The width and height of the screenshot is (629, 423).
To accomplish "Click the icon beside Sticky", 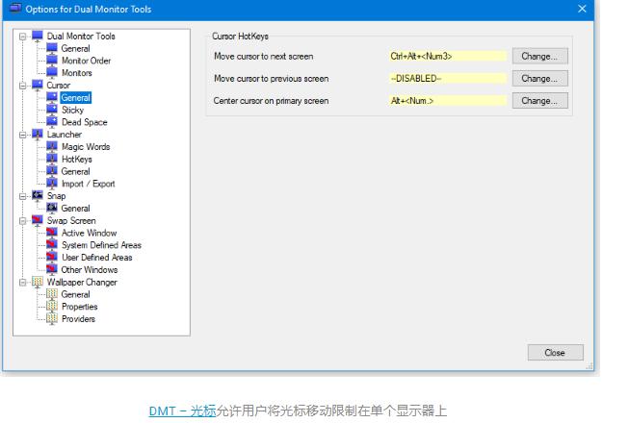I will click(52, 110).
